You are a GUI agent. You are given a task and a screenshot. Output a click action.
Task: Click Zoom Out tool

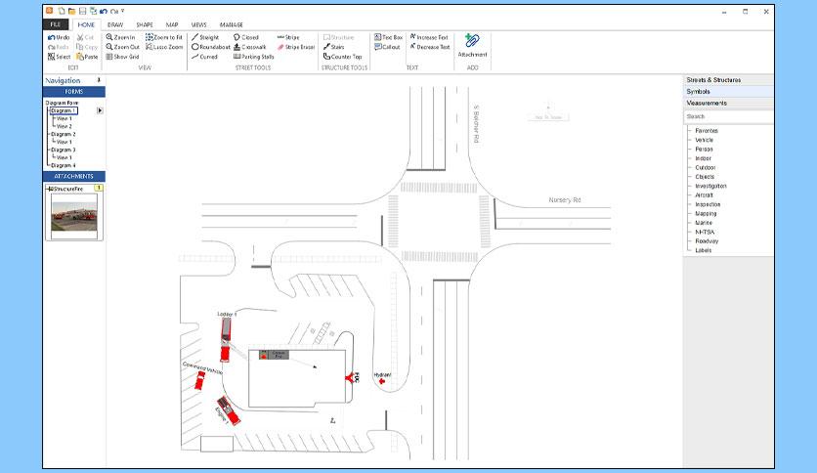coord(122,47)
